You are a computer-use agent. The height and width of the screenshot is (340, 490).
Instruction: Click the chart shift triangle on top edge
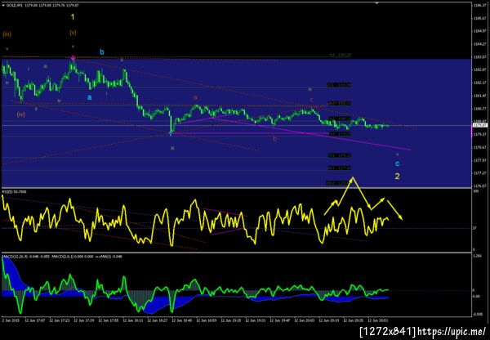pos(377,2)
